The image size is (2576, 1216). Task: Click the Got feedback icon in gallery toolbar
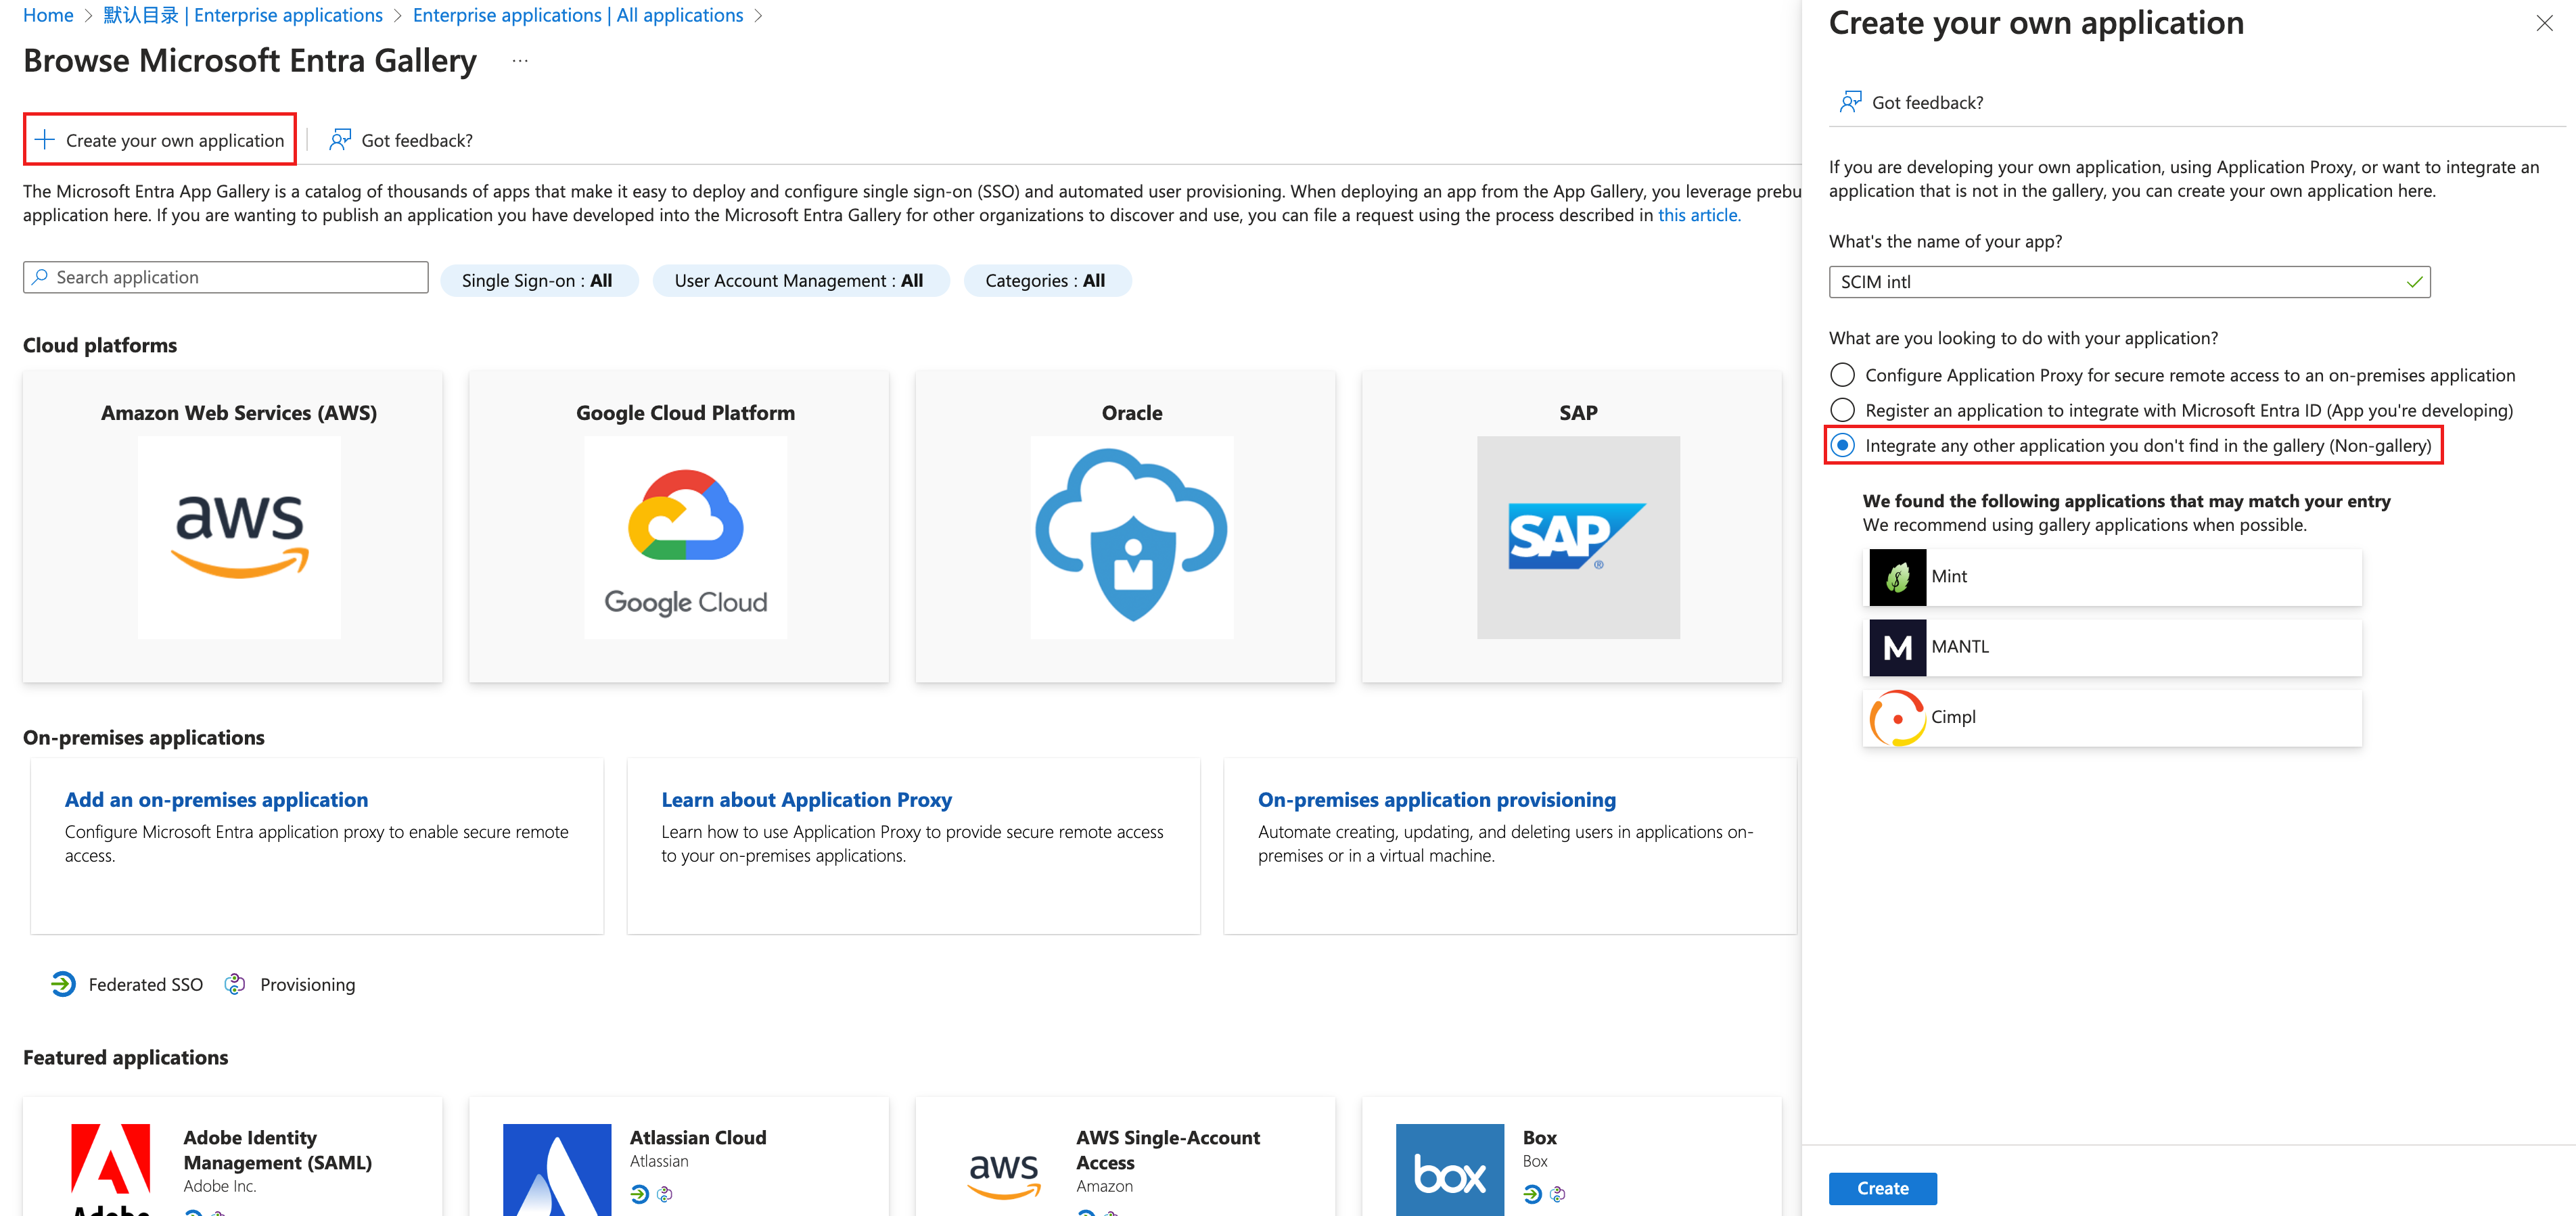[340, 140]
